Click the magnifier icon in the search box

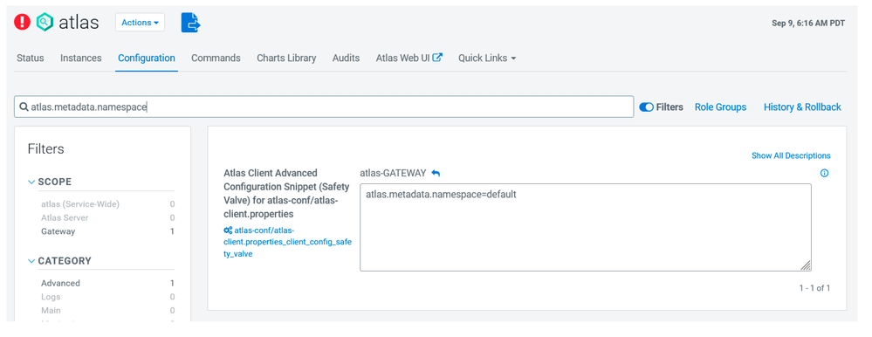[x=24, y=107]
